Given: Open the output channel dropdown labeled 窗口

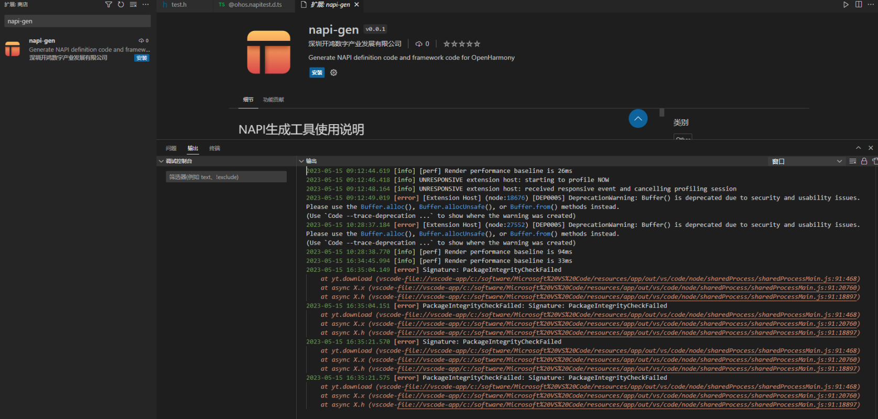Looking at the screenshot, I should (807, 161).
